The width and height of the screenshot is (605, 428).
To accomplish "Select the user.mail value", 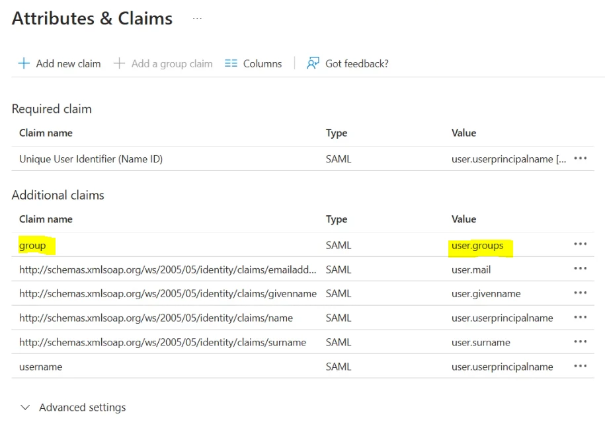I will tap(471, 269).
